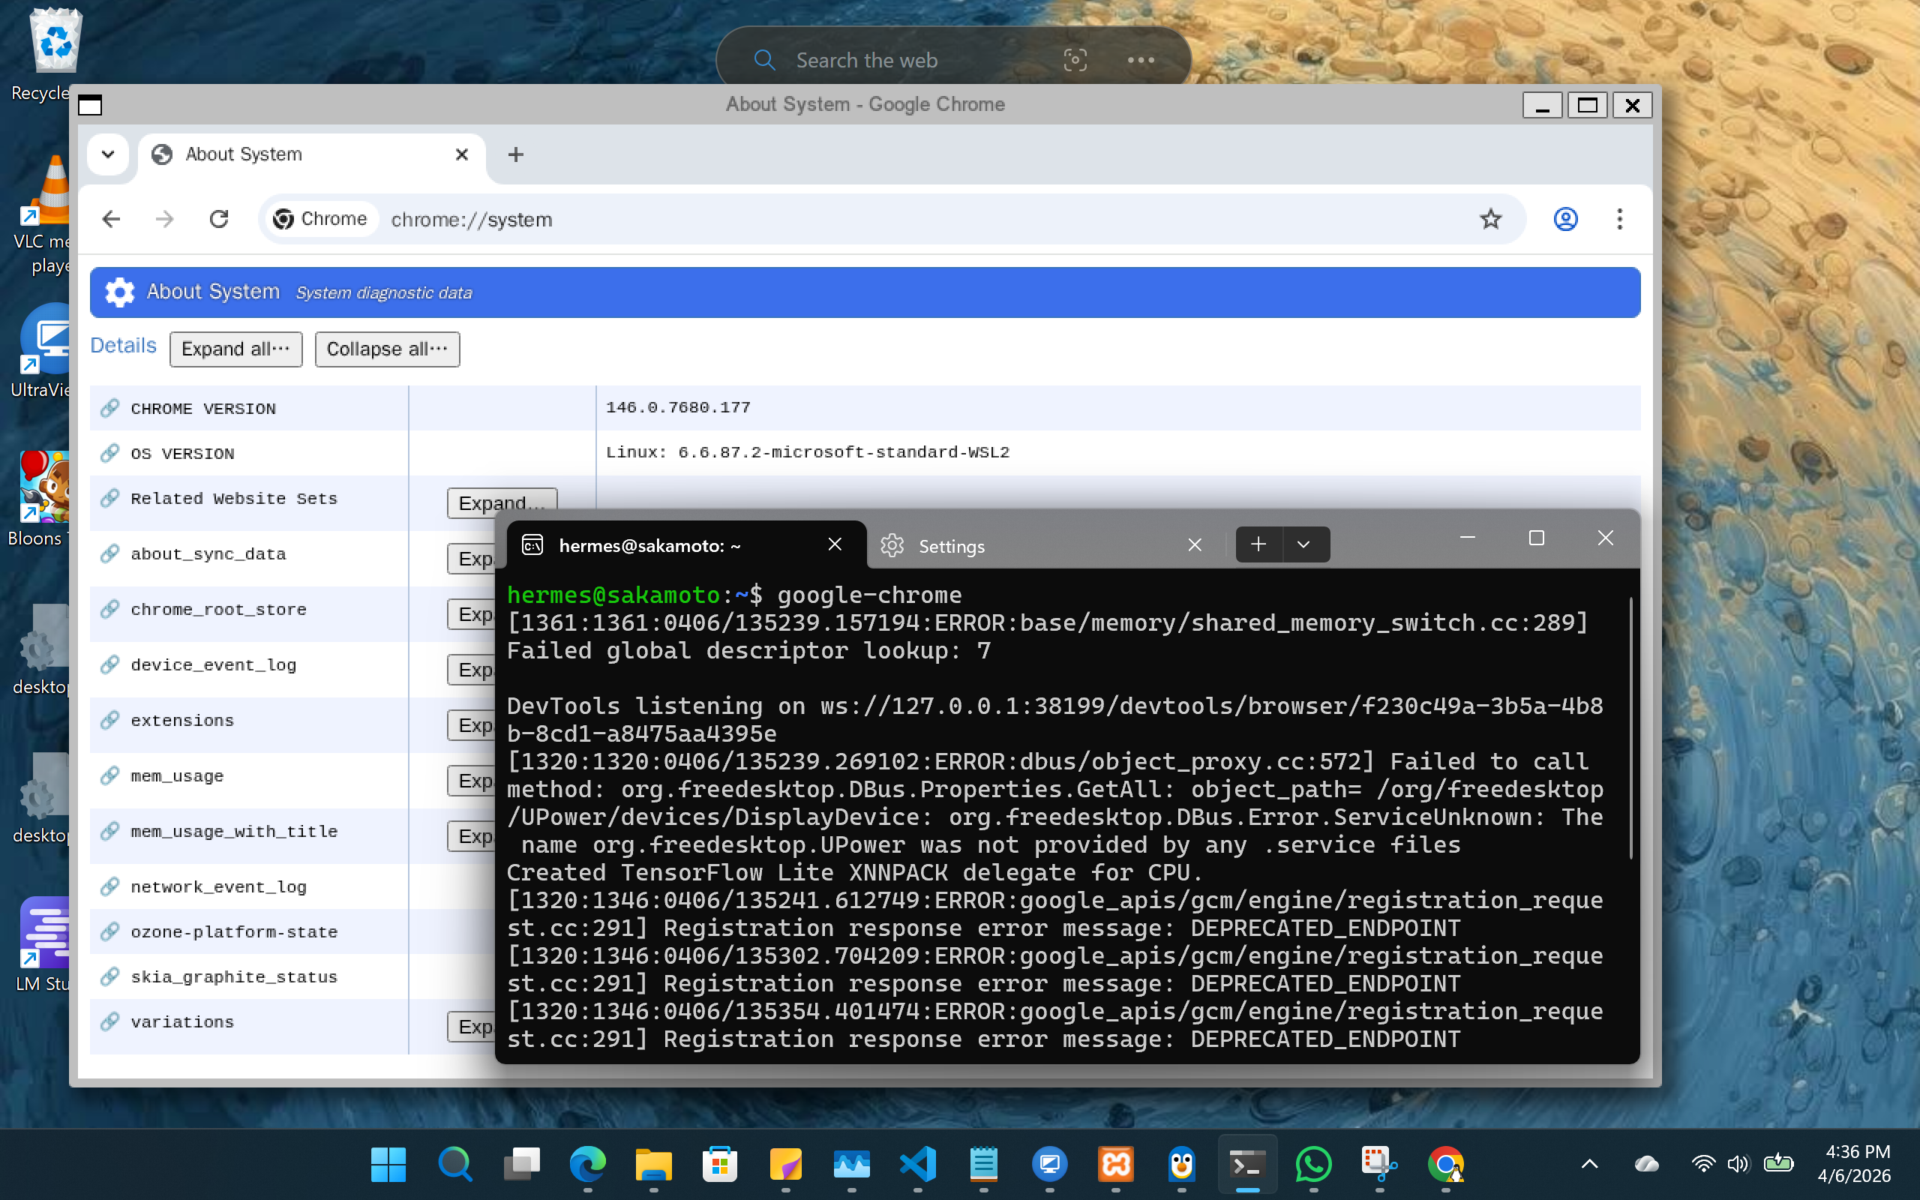Go forward with Chrome's forward arrow
The width and height of the screenshot is (1920, 1200).
coord(165,219)
